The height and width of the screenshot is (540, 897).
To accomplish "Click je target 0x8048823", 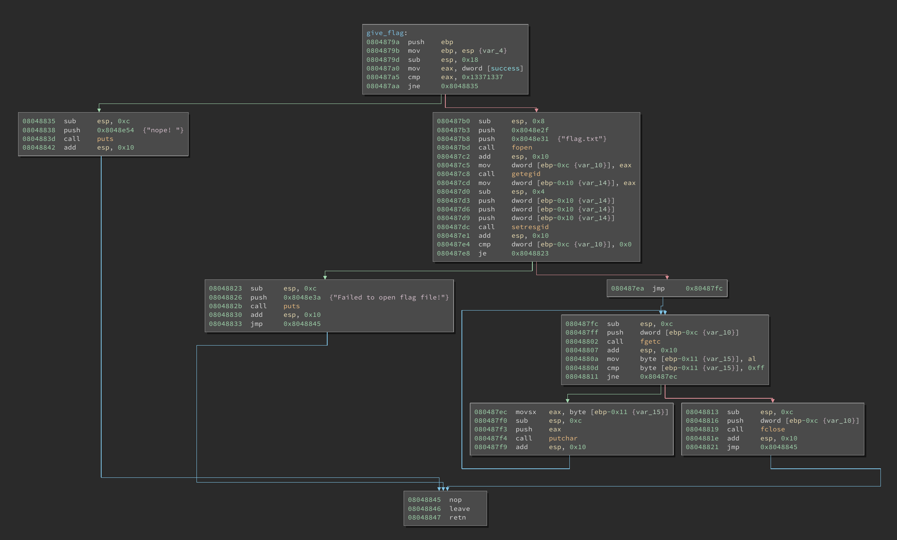I will [530, 253].
